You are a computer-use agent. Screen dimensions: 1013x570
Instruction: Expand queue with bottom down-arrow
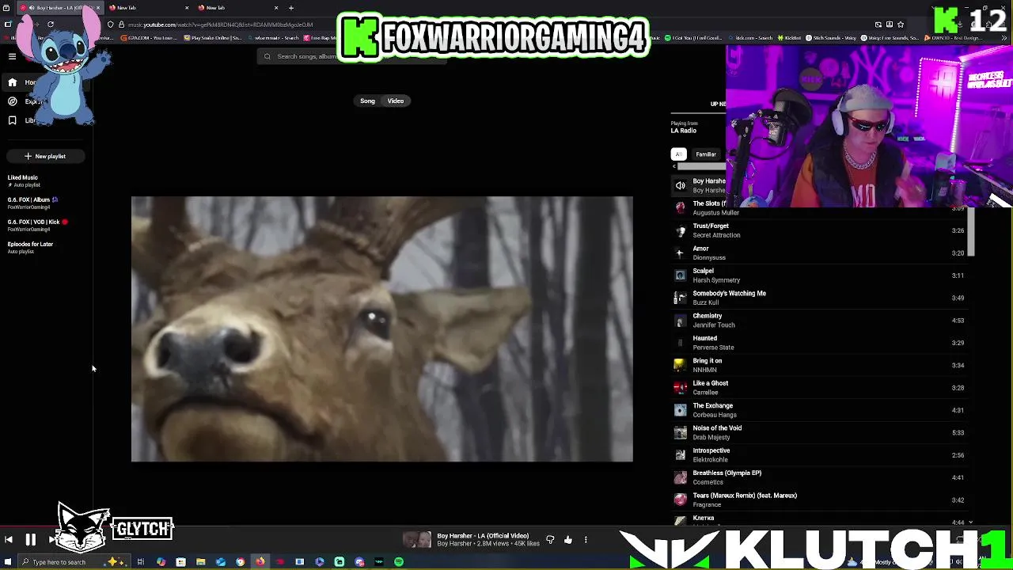point(971,522)
